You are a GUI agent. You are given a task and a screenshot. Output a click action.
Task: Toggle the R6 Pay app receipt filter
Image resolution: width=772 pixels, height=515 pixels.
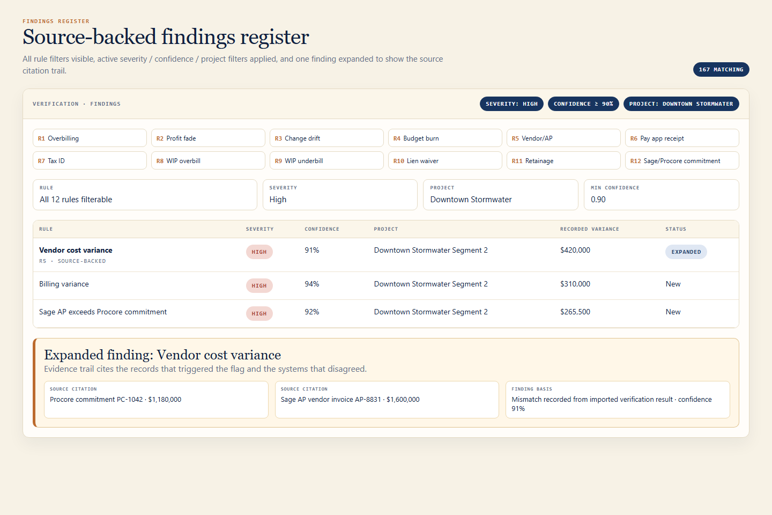coord(682,138)
